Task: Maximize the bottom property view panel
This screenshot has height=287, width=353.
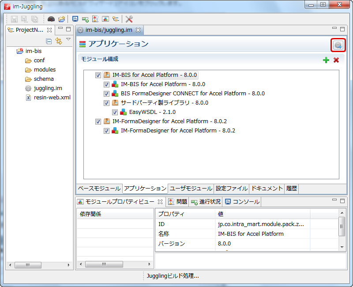Action: pyautogui.click(x=342, y=201)
